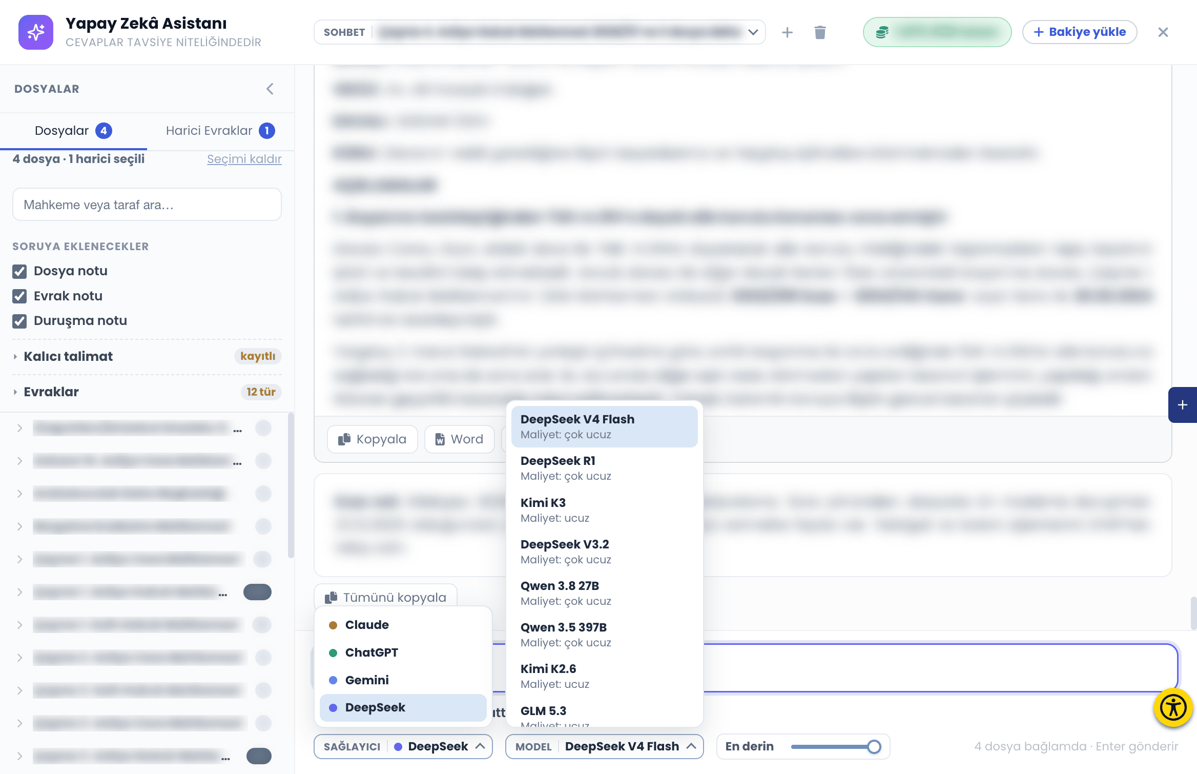Choose Qwen 3.5 397B model option
This screenshot has width=1197, height=774.
[605, 635]
